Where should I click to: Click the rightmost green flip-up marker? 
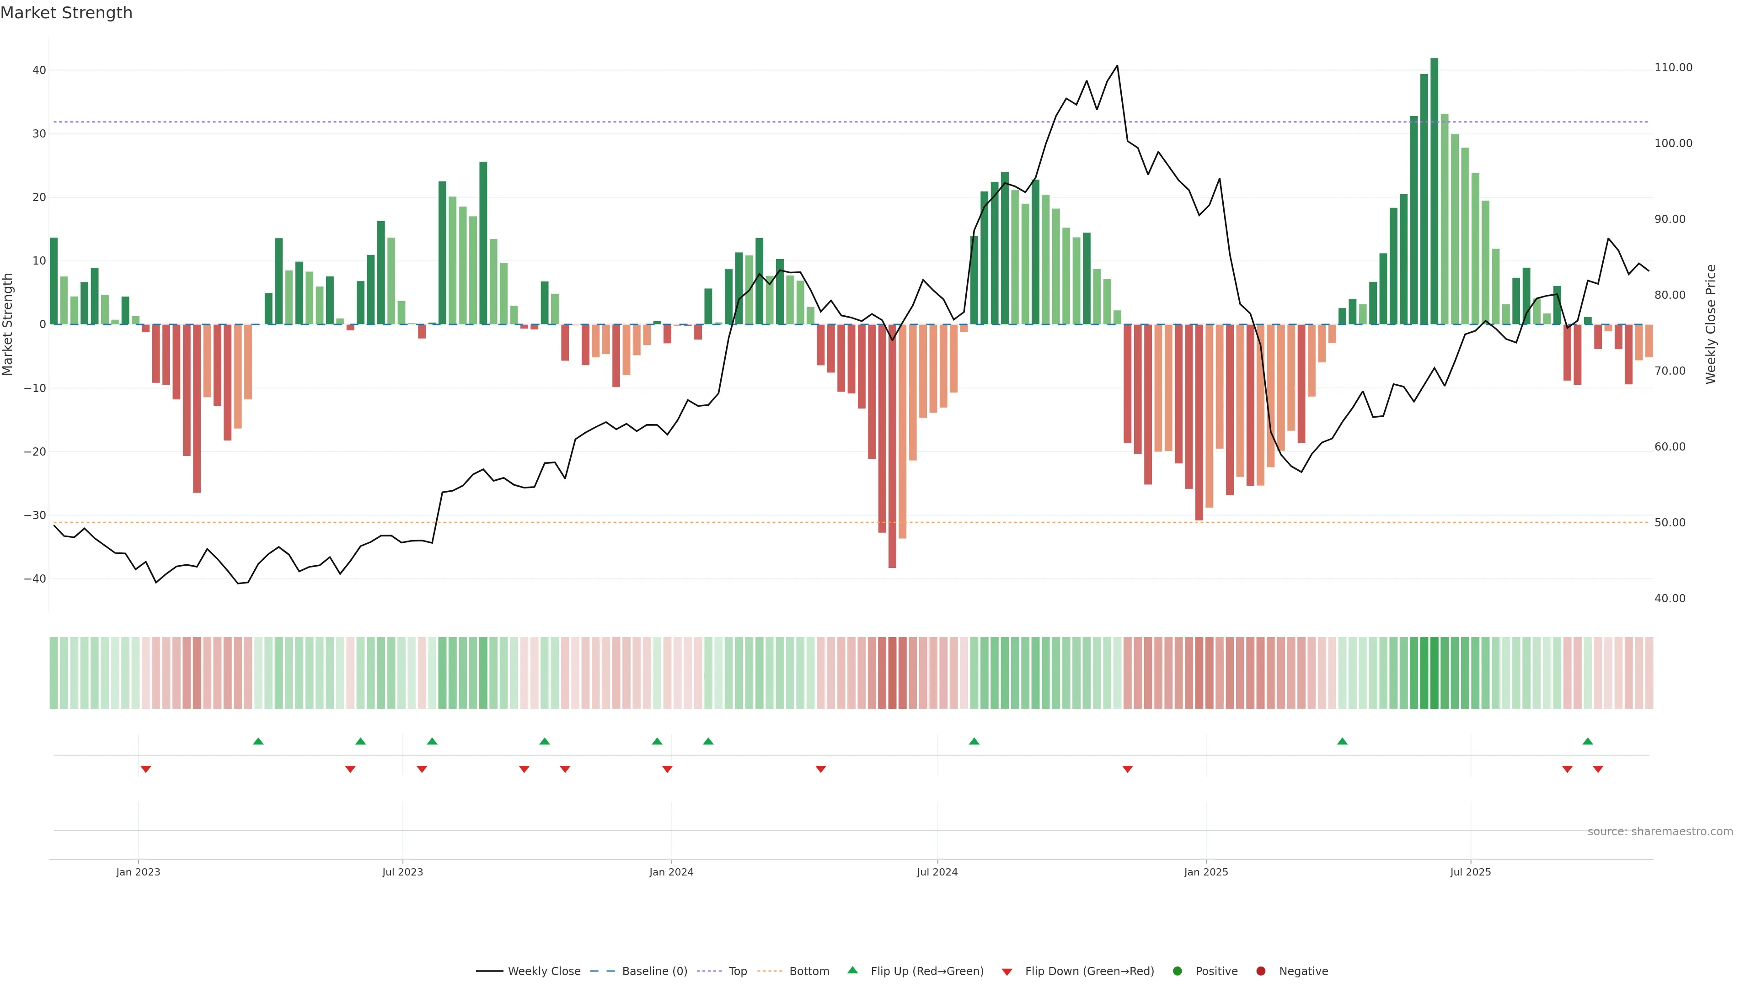pyautogui.click(x=1588, y=741)
